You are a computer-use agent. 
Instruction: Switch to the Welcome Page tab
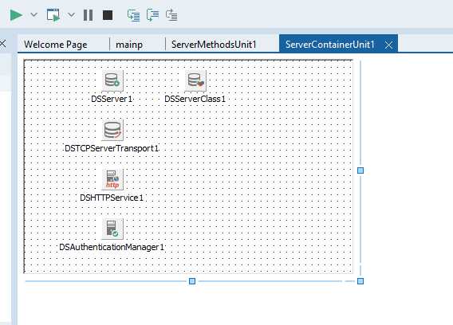click(56, 45)
